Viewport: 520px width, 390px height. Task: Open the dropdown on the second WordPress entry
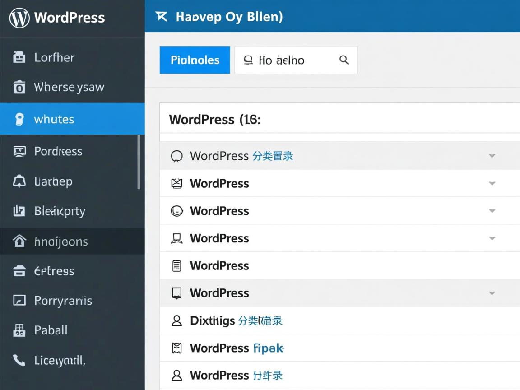point(492,183)
